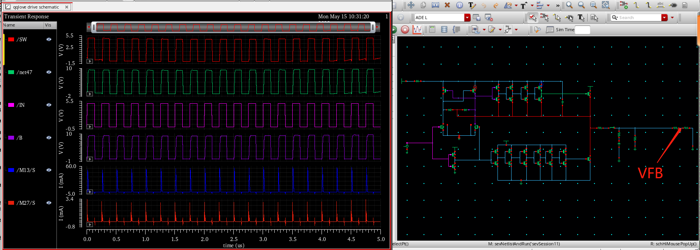Select the Create Instance tool icon
The width and height of the screenshot is (700, 250).
coord(624,5)
